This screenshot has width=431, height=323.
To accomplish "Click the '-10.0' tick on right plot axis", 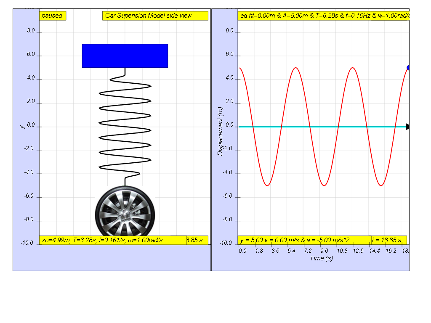I will [226, 243].
